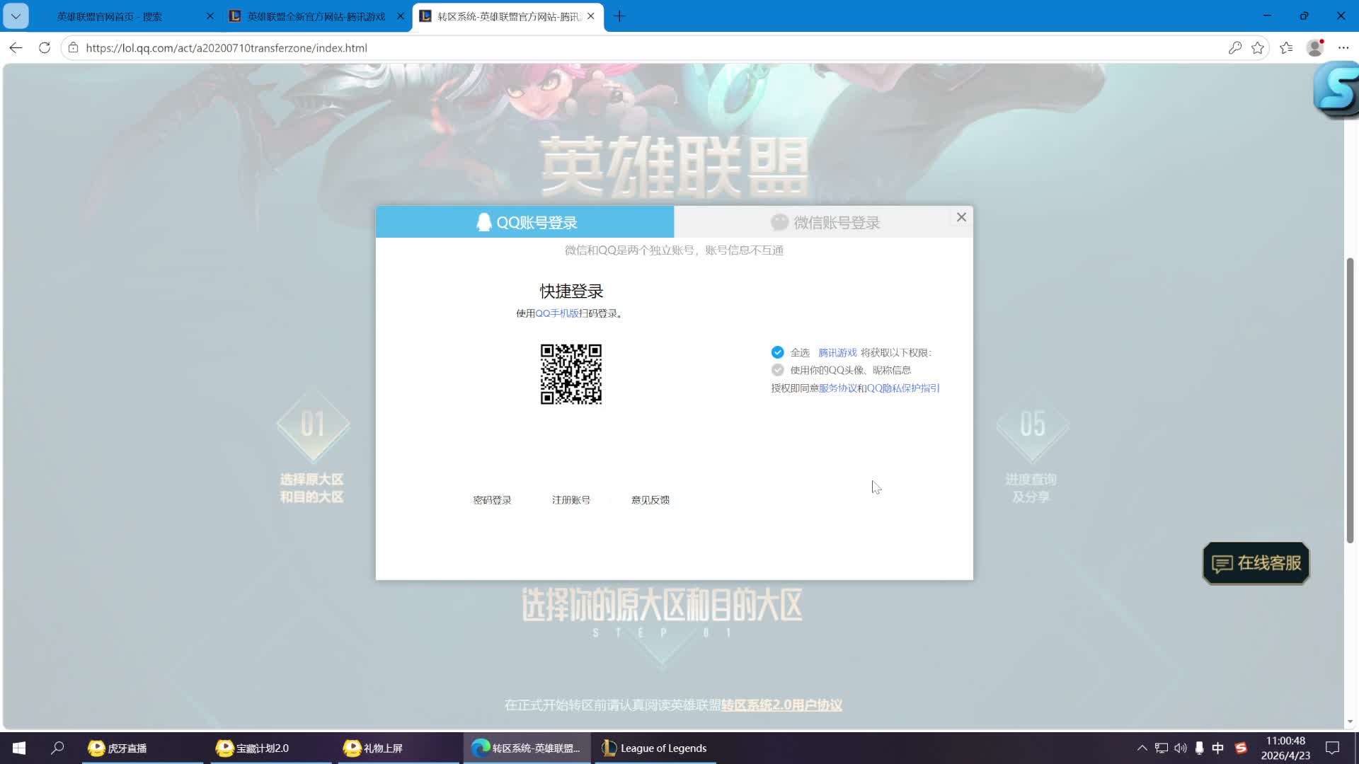Toggle the 全选 permissions checkbox
This screenshot has width=1359, height=764.
point(777,352)
